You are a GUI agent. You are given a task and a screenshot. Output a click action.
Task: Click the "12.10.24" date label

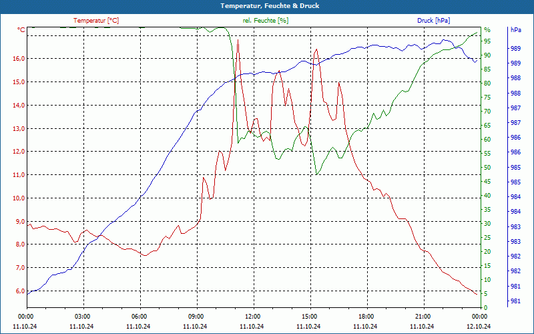[x=479, y=326]
